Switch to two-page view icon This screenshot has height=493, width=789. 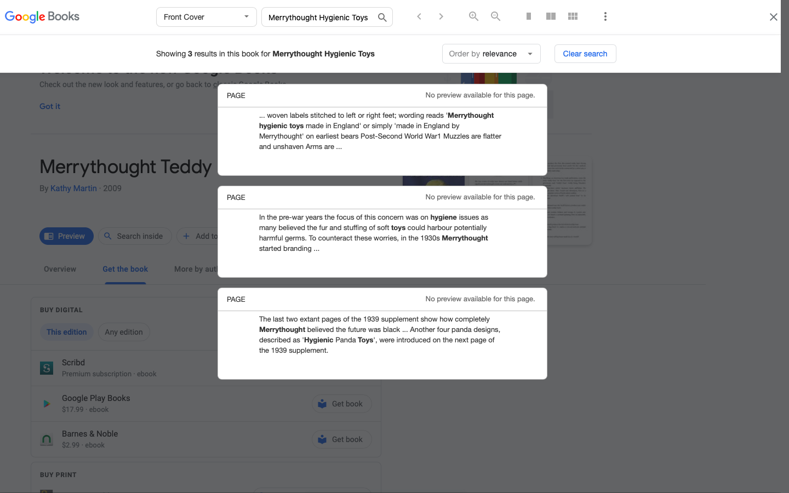[551, 16]
